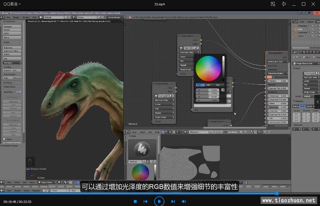Open outliner Search menu
This screenshot has height=206, width=320.
(x=310, y=22)
